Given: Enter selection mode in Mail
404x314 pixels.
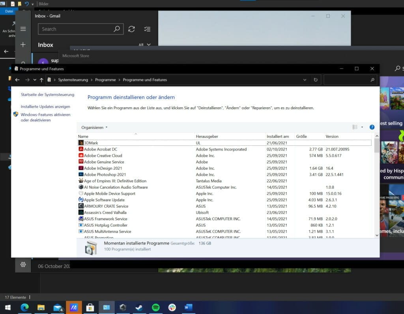Looking at the screenshot, I should (147, 29).
